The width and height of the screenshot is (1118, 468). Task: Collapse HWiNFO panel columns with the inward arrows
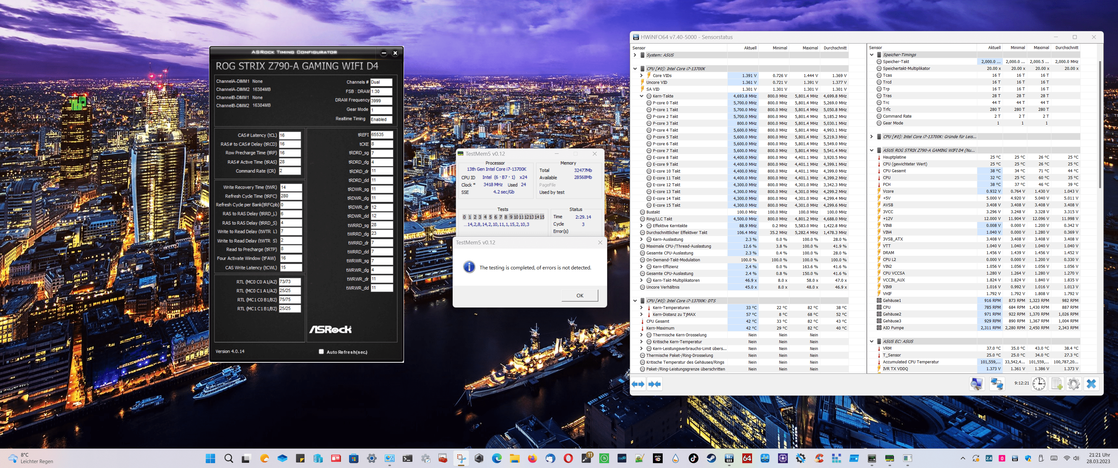pyautogui.click(x=654, y=384)
